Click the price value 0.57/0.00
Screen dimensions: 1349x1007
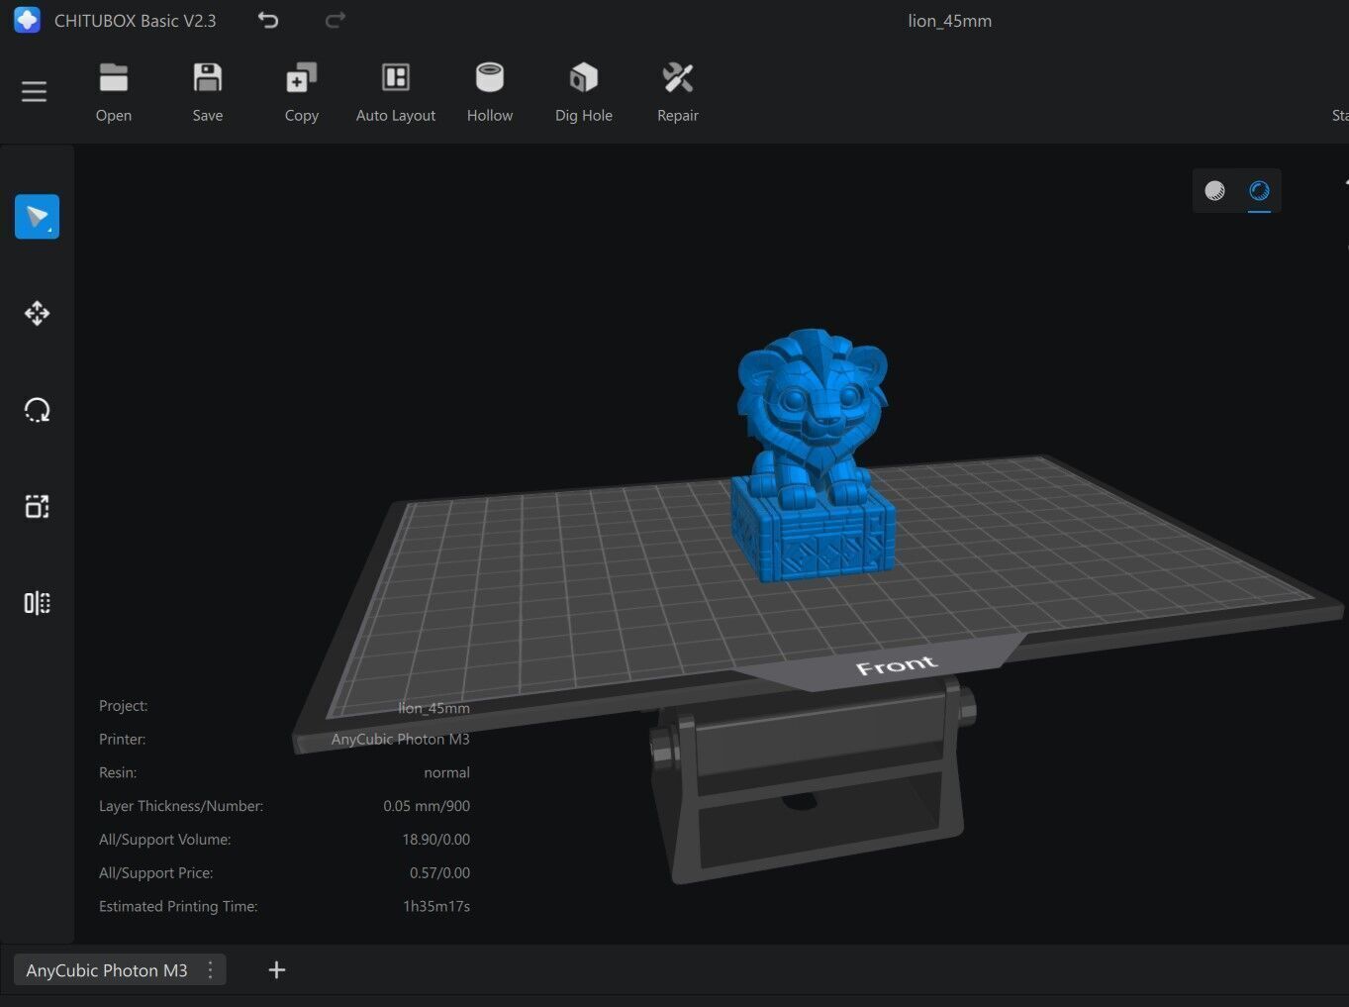(439, 873)
